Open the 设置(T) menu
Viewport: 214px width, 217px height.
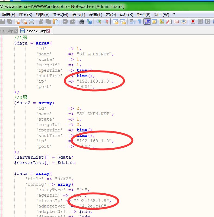95,15
